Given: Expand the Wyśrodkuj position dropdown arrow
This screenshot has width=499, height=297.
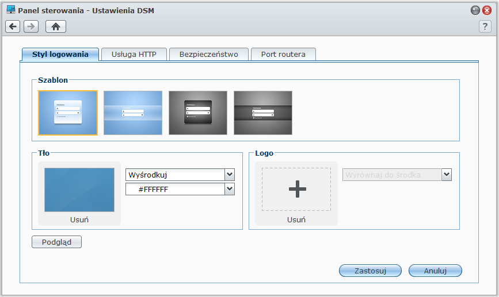Looking at the screenshot, I should [x=230, y=175].
